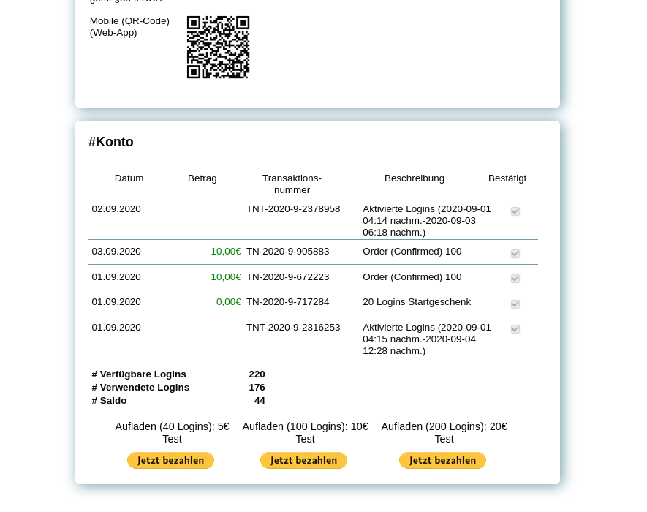Screen dimensions: 647x512
Task: Toggle confirmed checkbox for 20 Logins Startgeschenk
Action: (515, 304)
